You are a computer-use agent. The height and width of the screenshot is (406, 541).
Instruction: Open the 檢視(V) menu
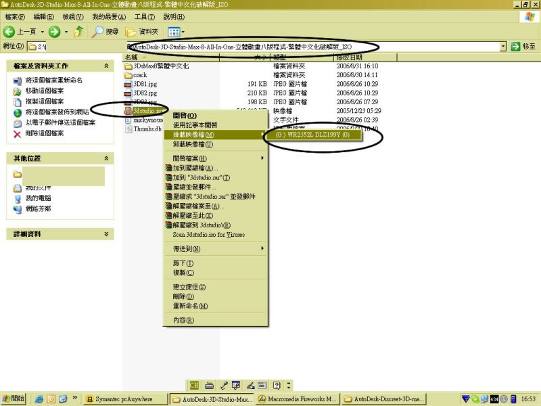tap(73, 16)
